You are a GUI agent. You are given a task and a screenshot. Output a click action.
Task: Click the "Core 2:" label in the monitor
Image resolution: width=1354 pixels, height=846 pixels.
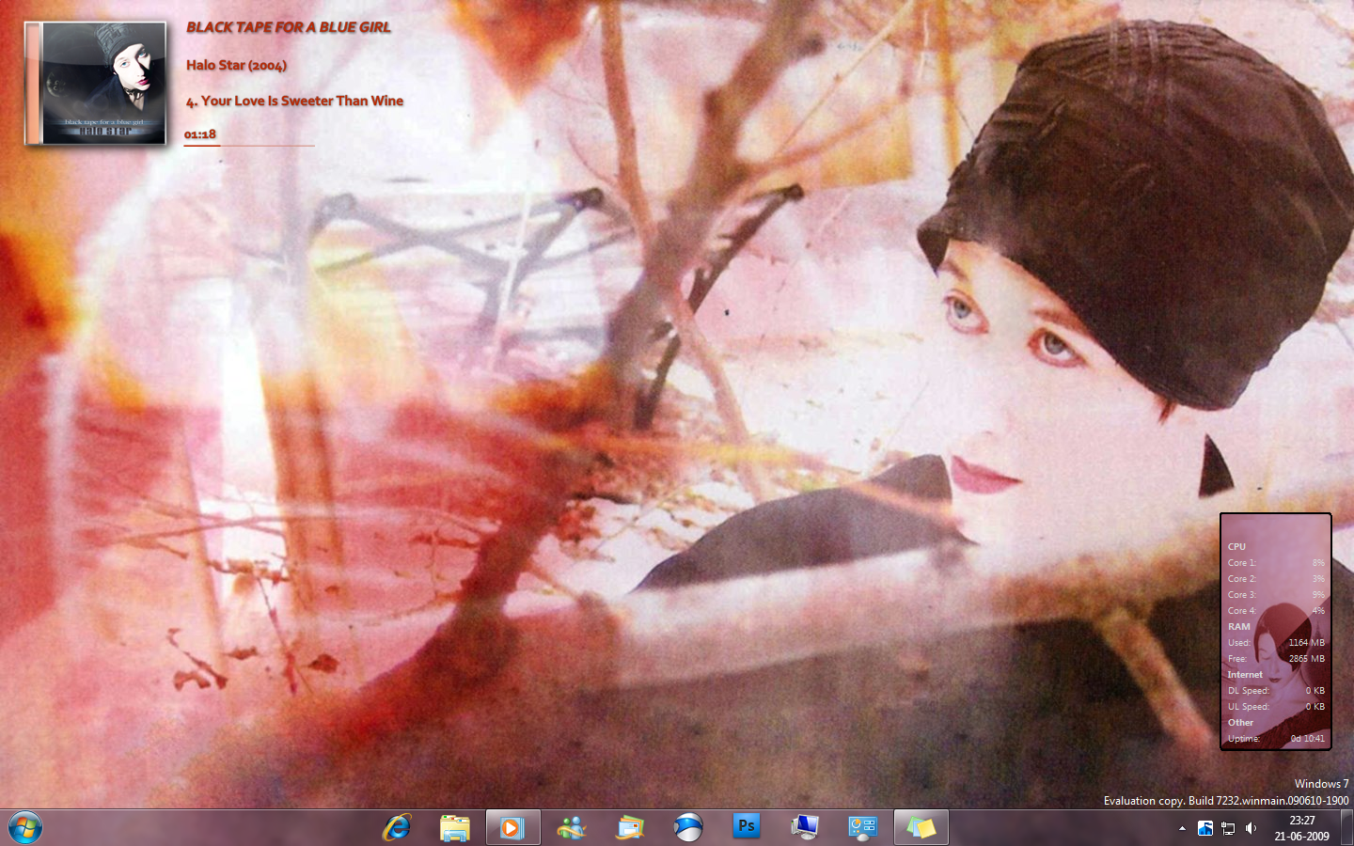pos(1241,578)
